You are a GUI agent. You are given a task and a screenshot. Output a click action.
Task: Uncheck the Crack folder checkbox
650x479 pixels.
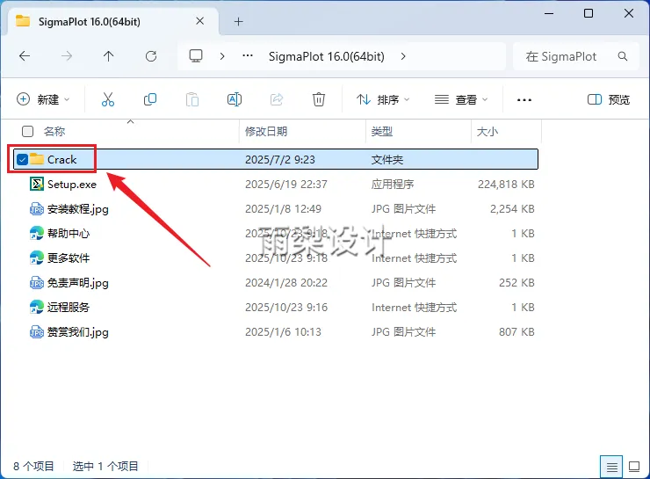(22, 159)
